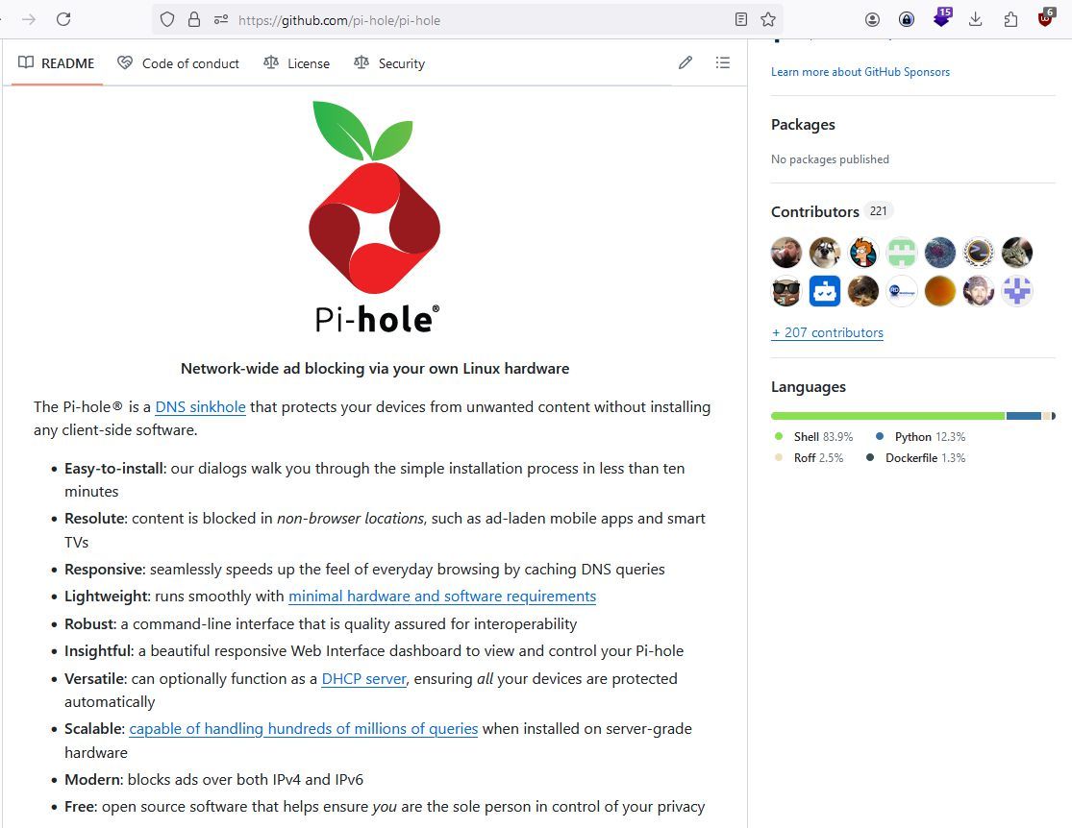Open the Security tab
Viewport: 1072px width, 828px height.
[389, 63]
